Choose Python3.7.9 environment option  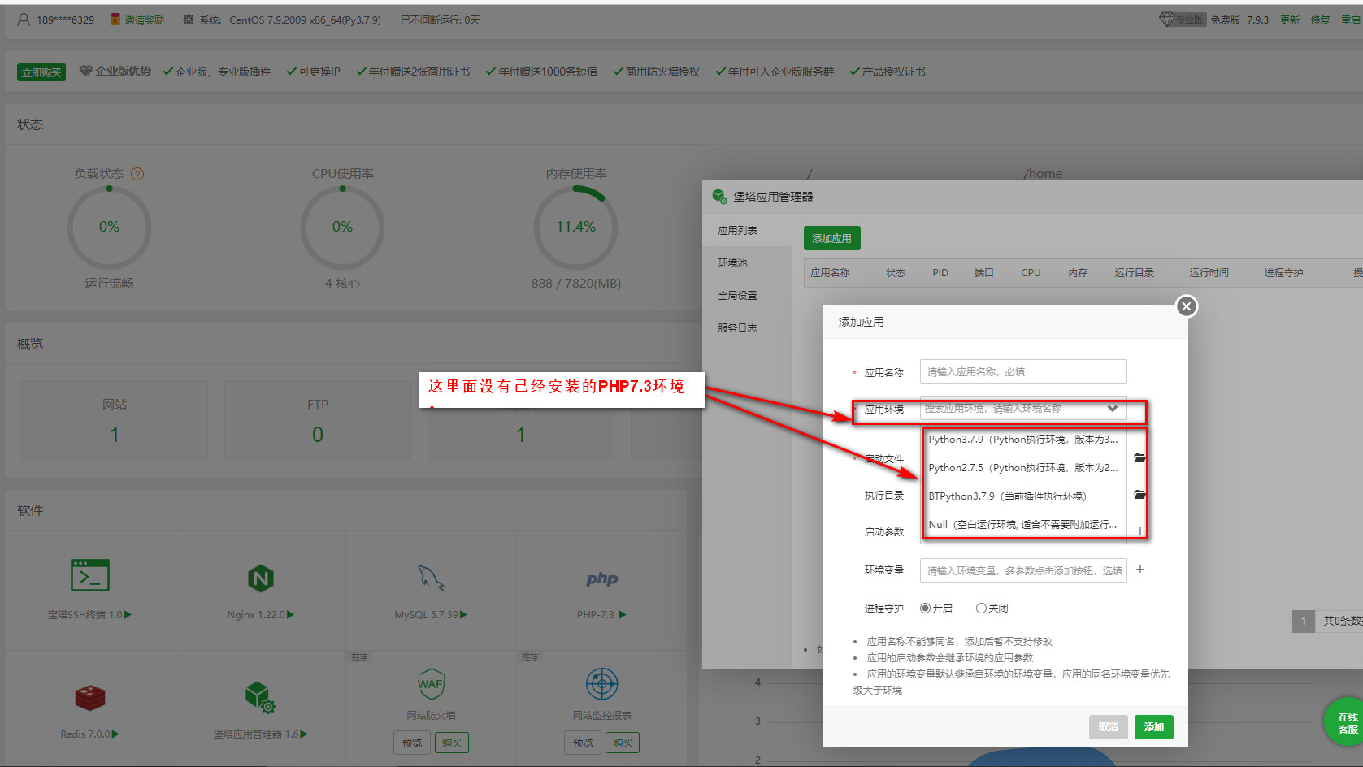[1024, 440]
